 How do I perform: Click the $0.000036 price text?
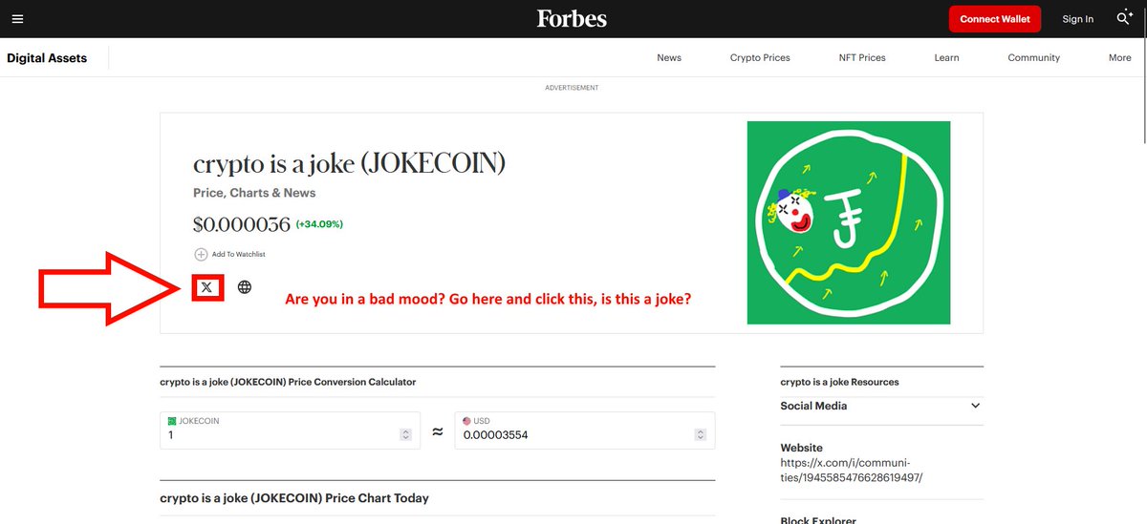242,224
